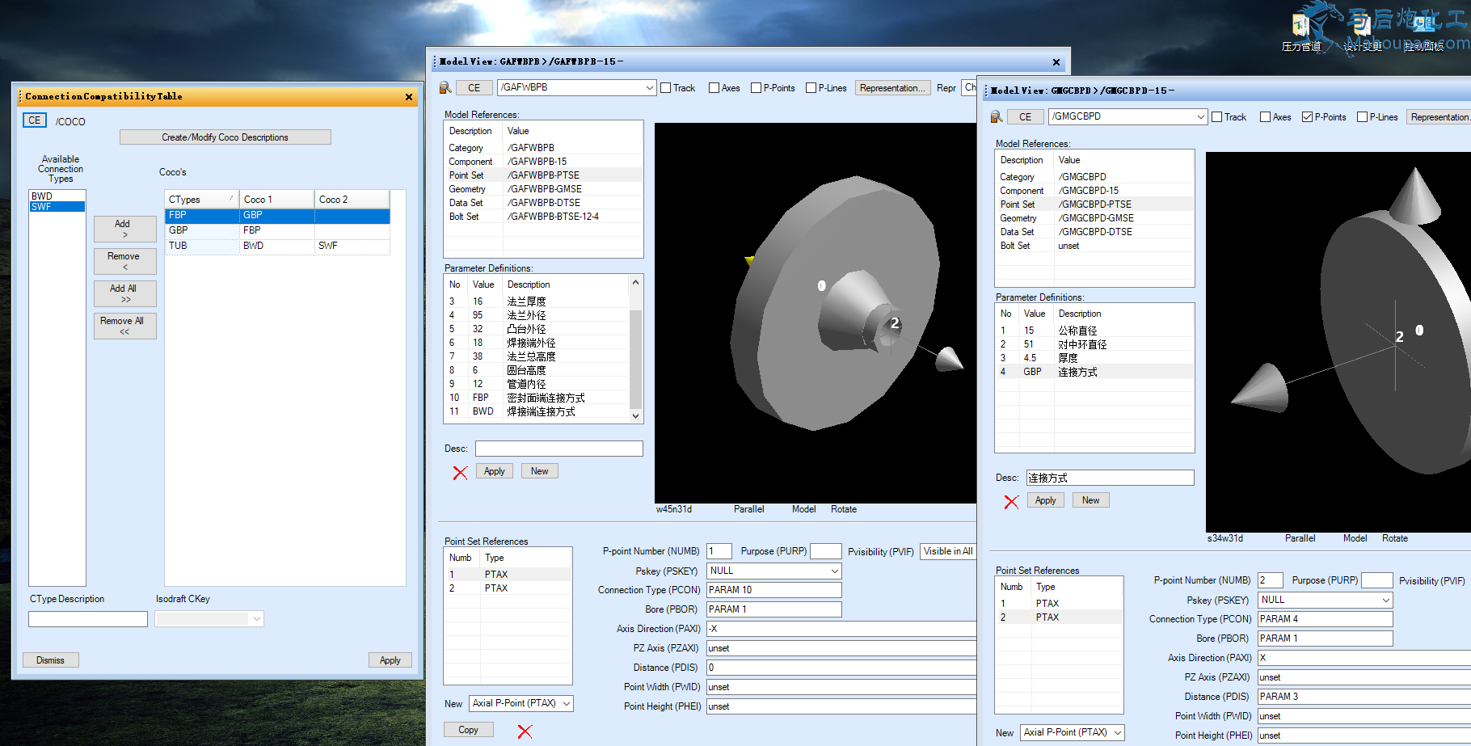Click red X delete icon beside GAFWBPB Apply
The image size is (1471, 746).
coord(460,473)
